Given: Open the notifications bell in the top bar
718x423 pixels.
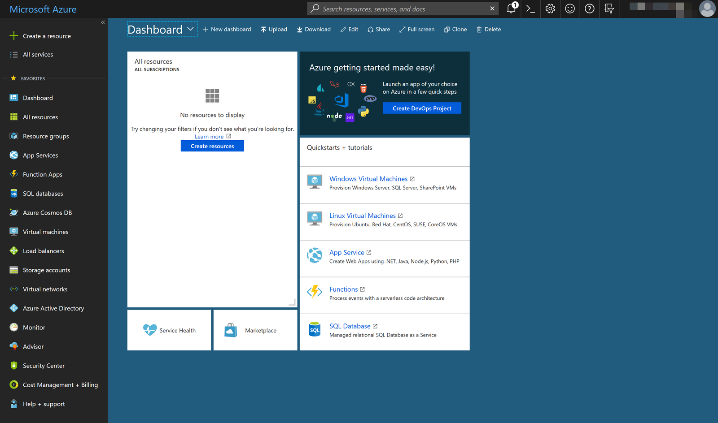Looking at the screenshot, I should coord(511,9).
